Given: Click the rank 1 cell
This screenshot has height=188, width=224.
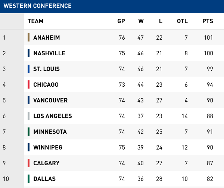Looking at the screenshot, I should (x=4, y=37).
